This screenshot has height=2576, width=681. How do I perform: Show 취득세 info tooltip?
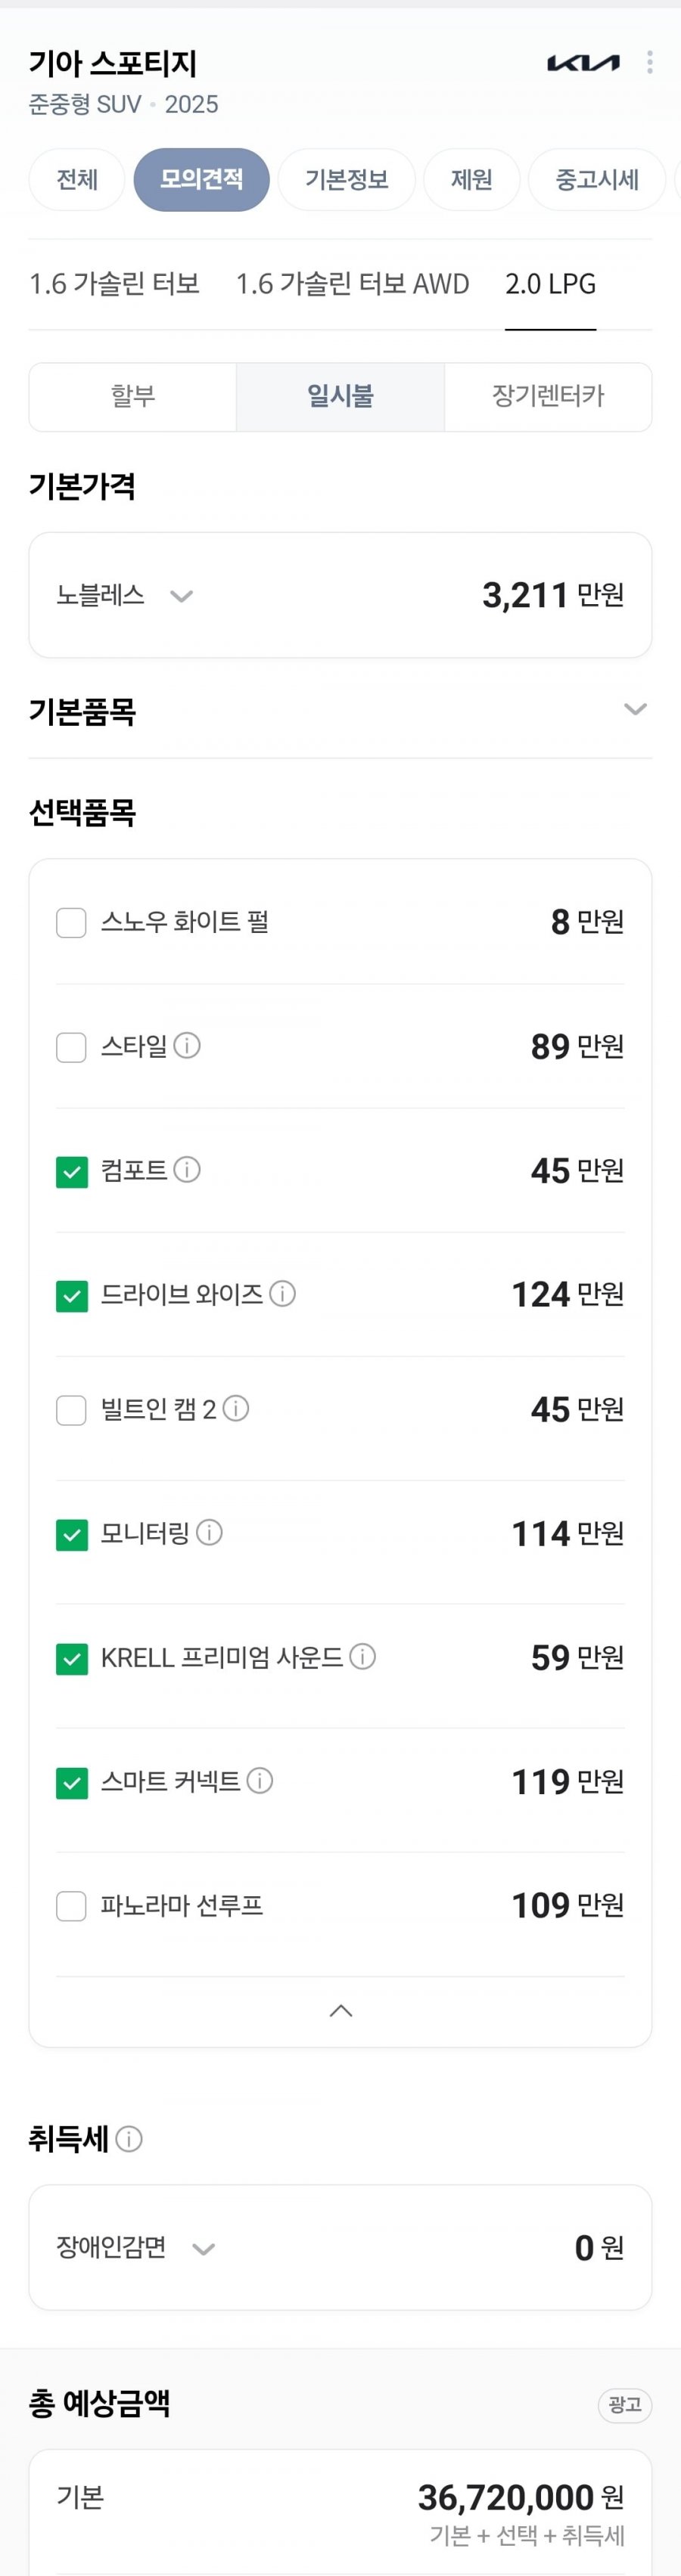[x=129, y=2138]
